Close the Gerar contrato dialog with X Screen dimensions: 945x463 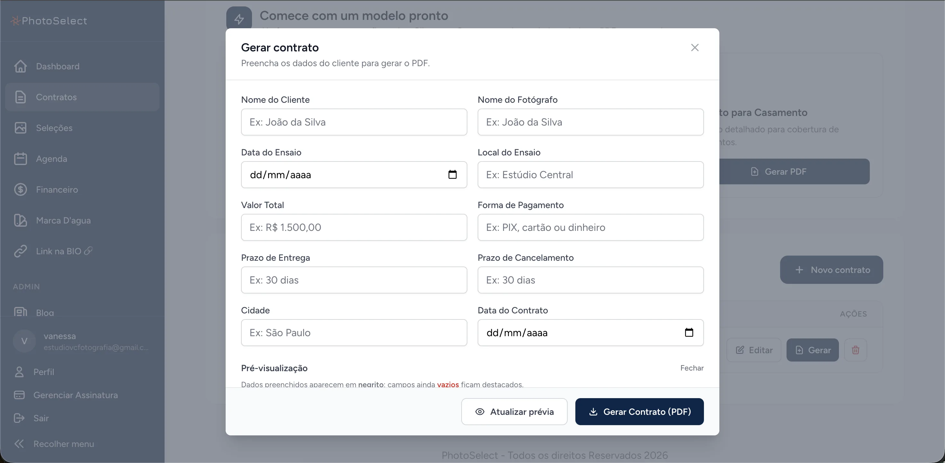(694, 48)
